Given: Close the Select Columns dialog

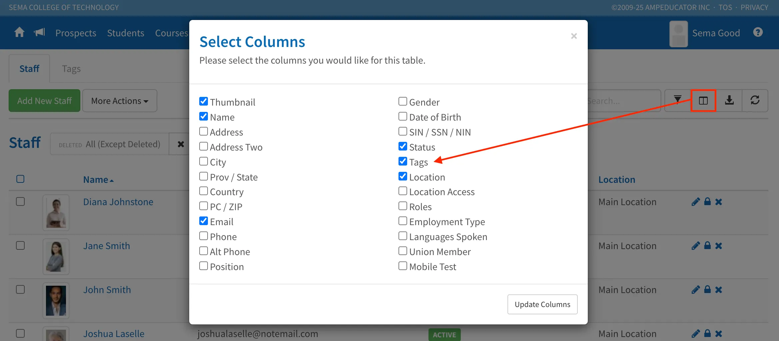Looking at the screenshot, I should 574,36.
